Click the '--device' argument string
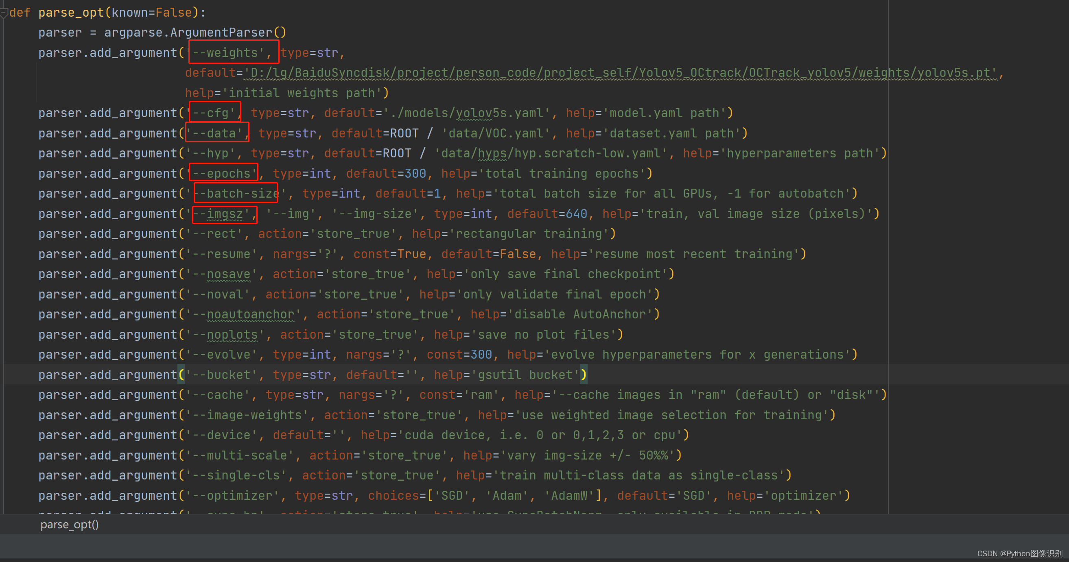The width and height of the screenshot is (1069, 562). coord(222,435)
